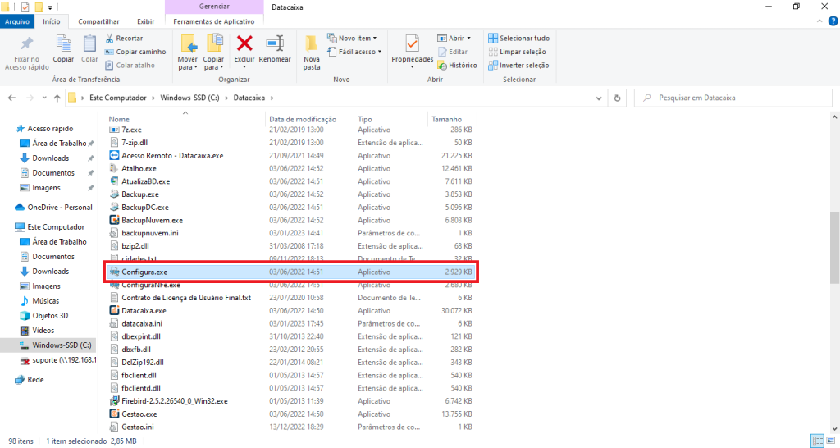The width and height of the screenshot is (840, 448).
Task: Collapse the ribbon with the chevron
Action: pos(819,21)
